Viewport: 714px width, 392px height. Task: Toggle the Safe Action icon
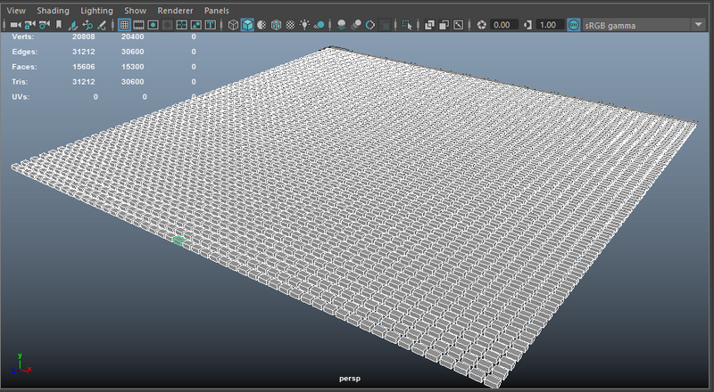[195, 25]
